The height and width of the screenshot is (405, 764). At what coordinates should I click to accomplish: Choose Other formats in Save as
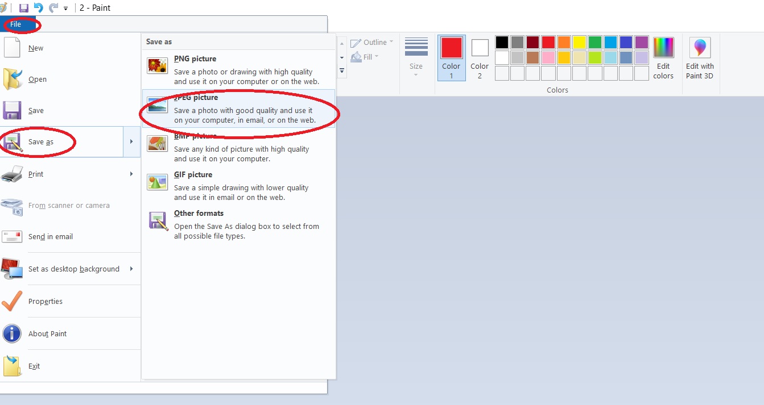tap(238, 224)
